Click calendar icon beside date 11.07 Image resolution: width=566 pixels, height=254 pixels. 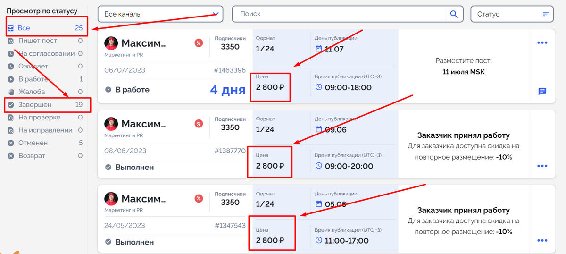tap(318, 49)
